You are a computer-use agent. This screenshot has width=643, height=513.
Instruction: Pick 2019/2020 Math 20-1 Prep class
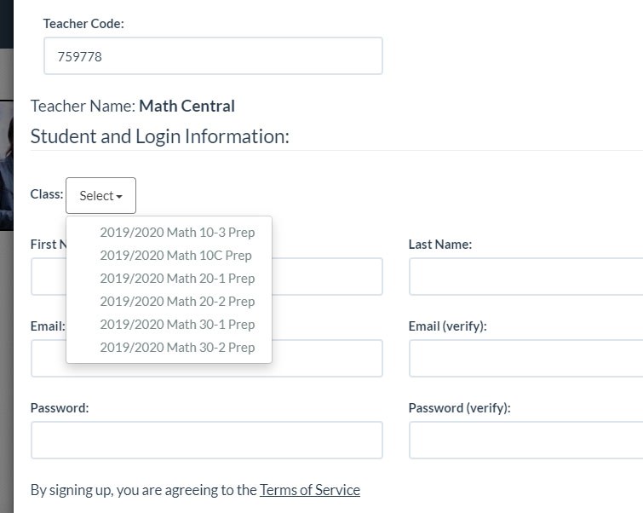(x=177, y=278)
